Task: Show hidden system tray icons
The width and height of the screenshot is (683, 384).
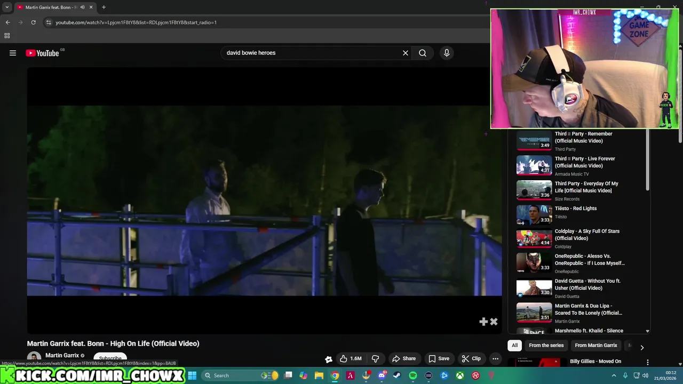Action: 614,375
